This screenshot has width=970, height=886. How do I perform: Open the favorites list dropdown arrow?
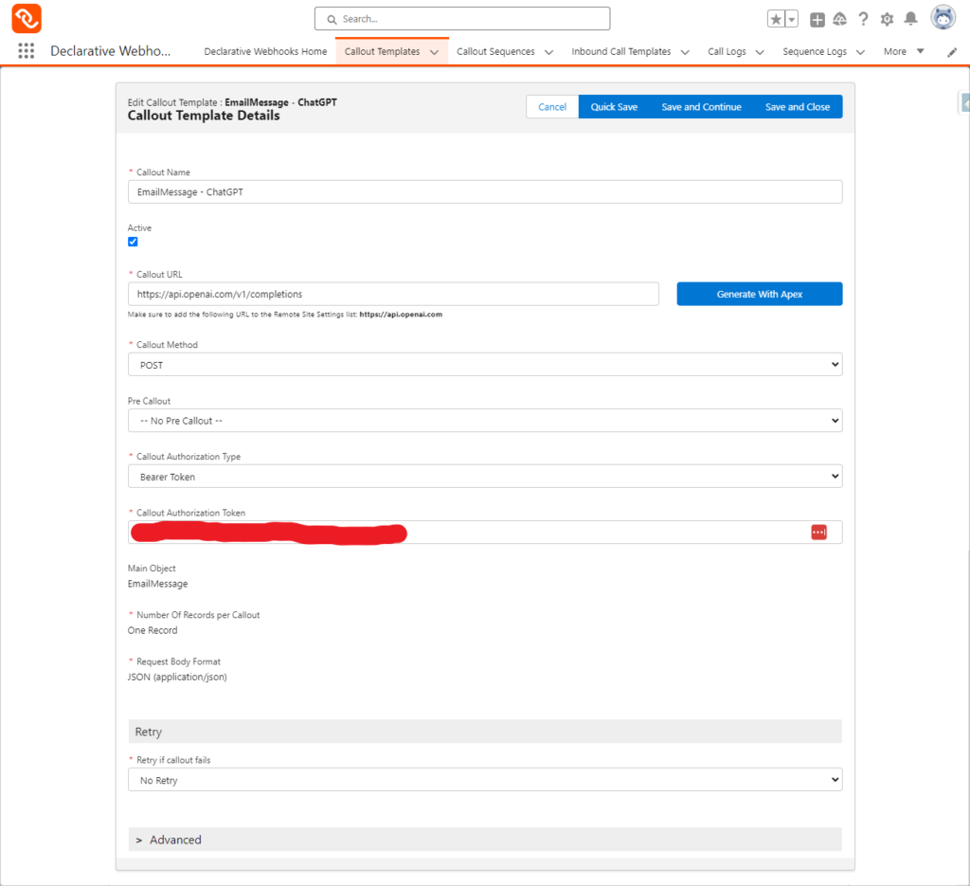tap(792, 17)
